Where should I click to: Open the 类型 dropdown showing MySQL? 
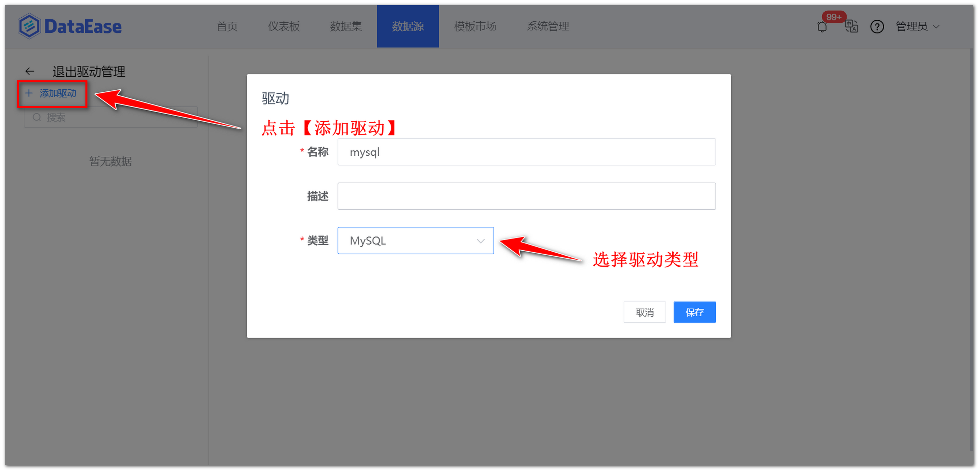pos(415,240)
